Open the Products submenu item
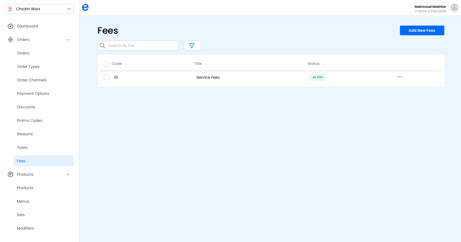Viewport: 461px width, 242px height. click(x=25, y=188)
